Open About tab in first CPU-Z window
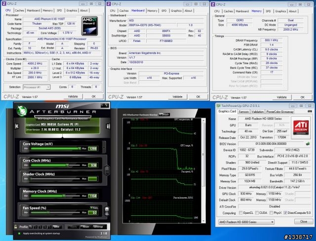 pos(84,10)
